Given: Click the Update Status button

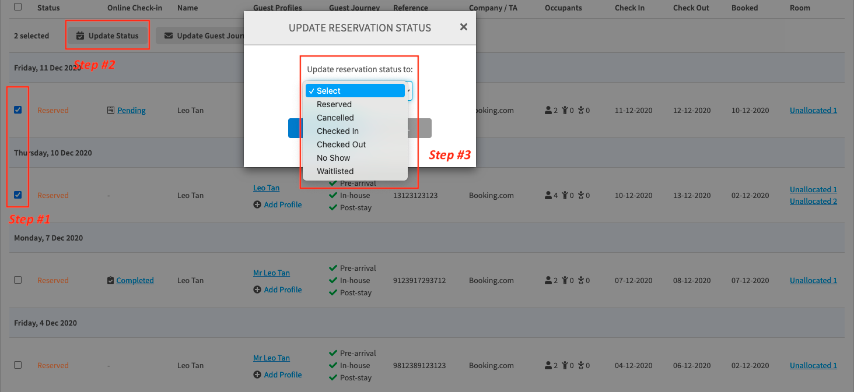Looking at the screenshot, I should (x=107, y=36).
